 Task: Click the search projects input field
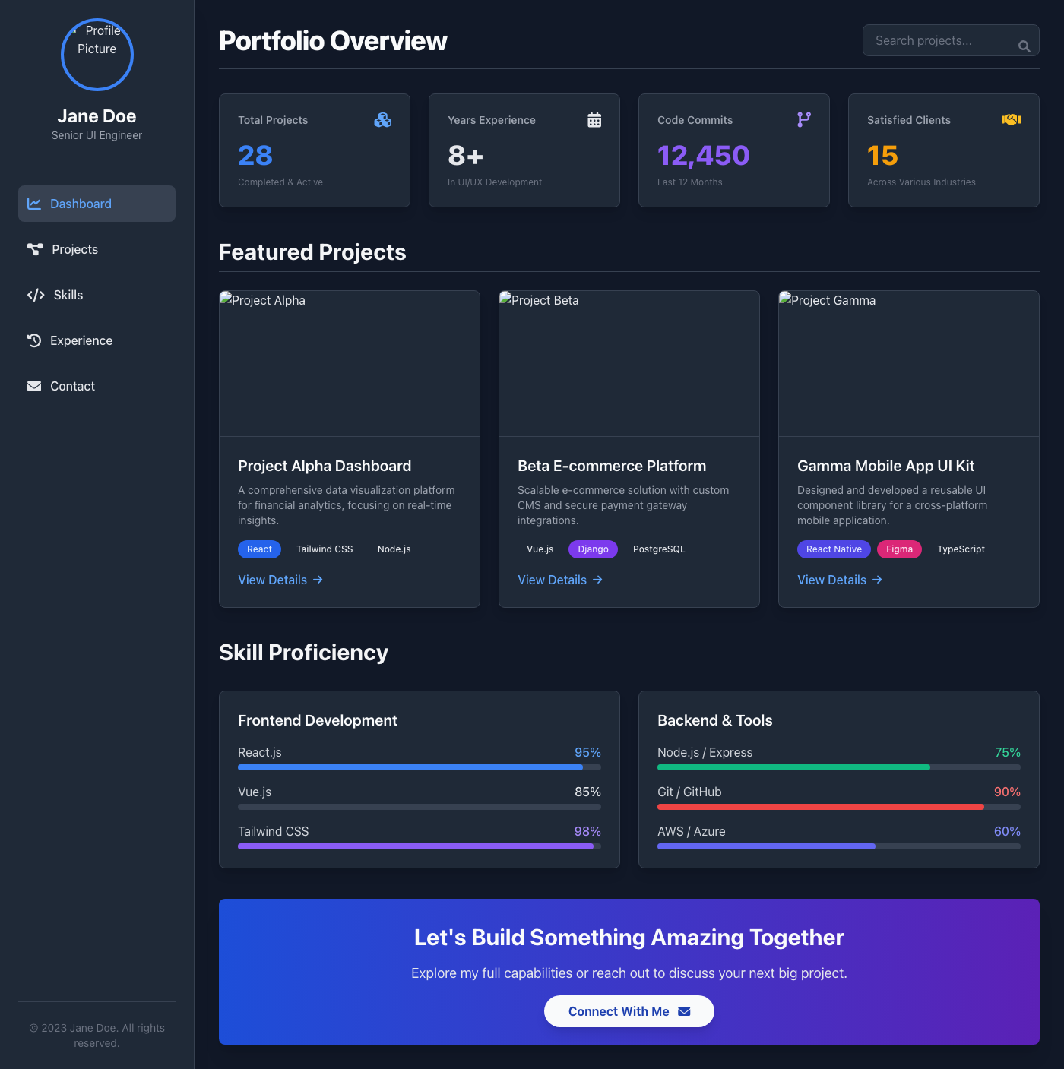[942, 40]
